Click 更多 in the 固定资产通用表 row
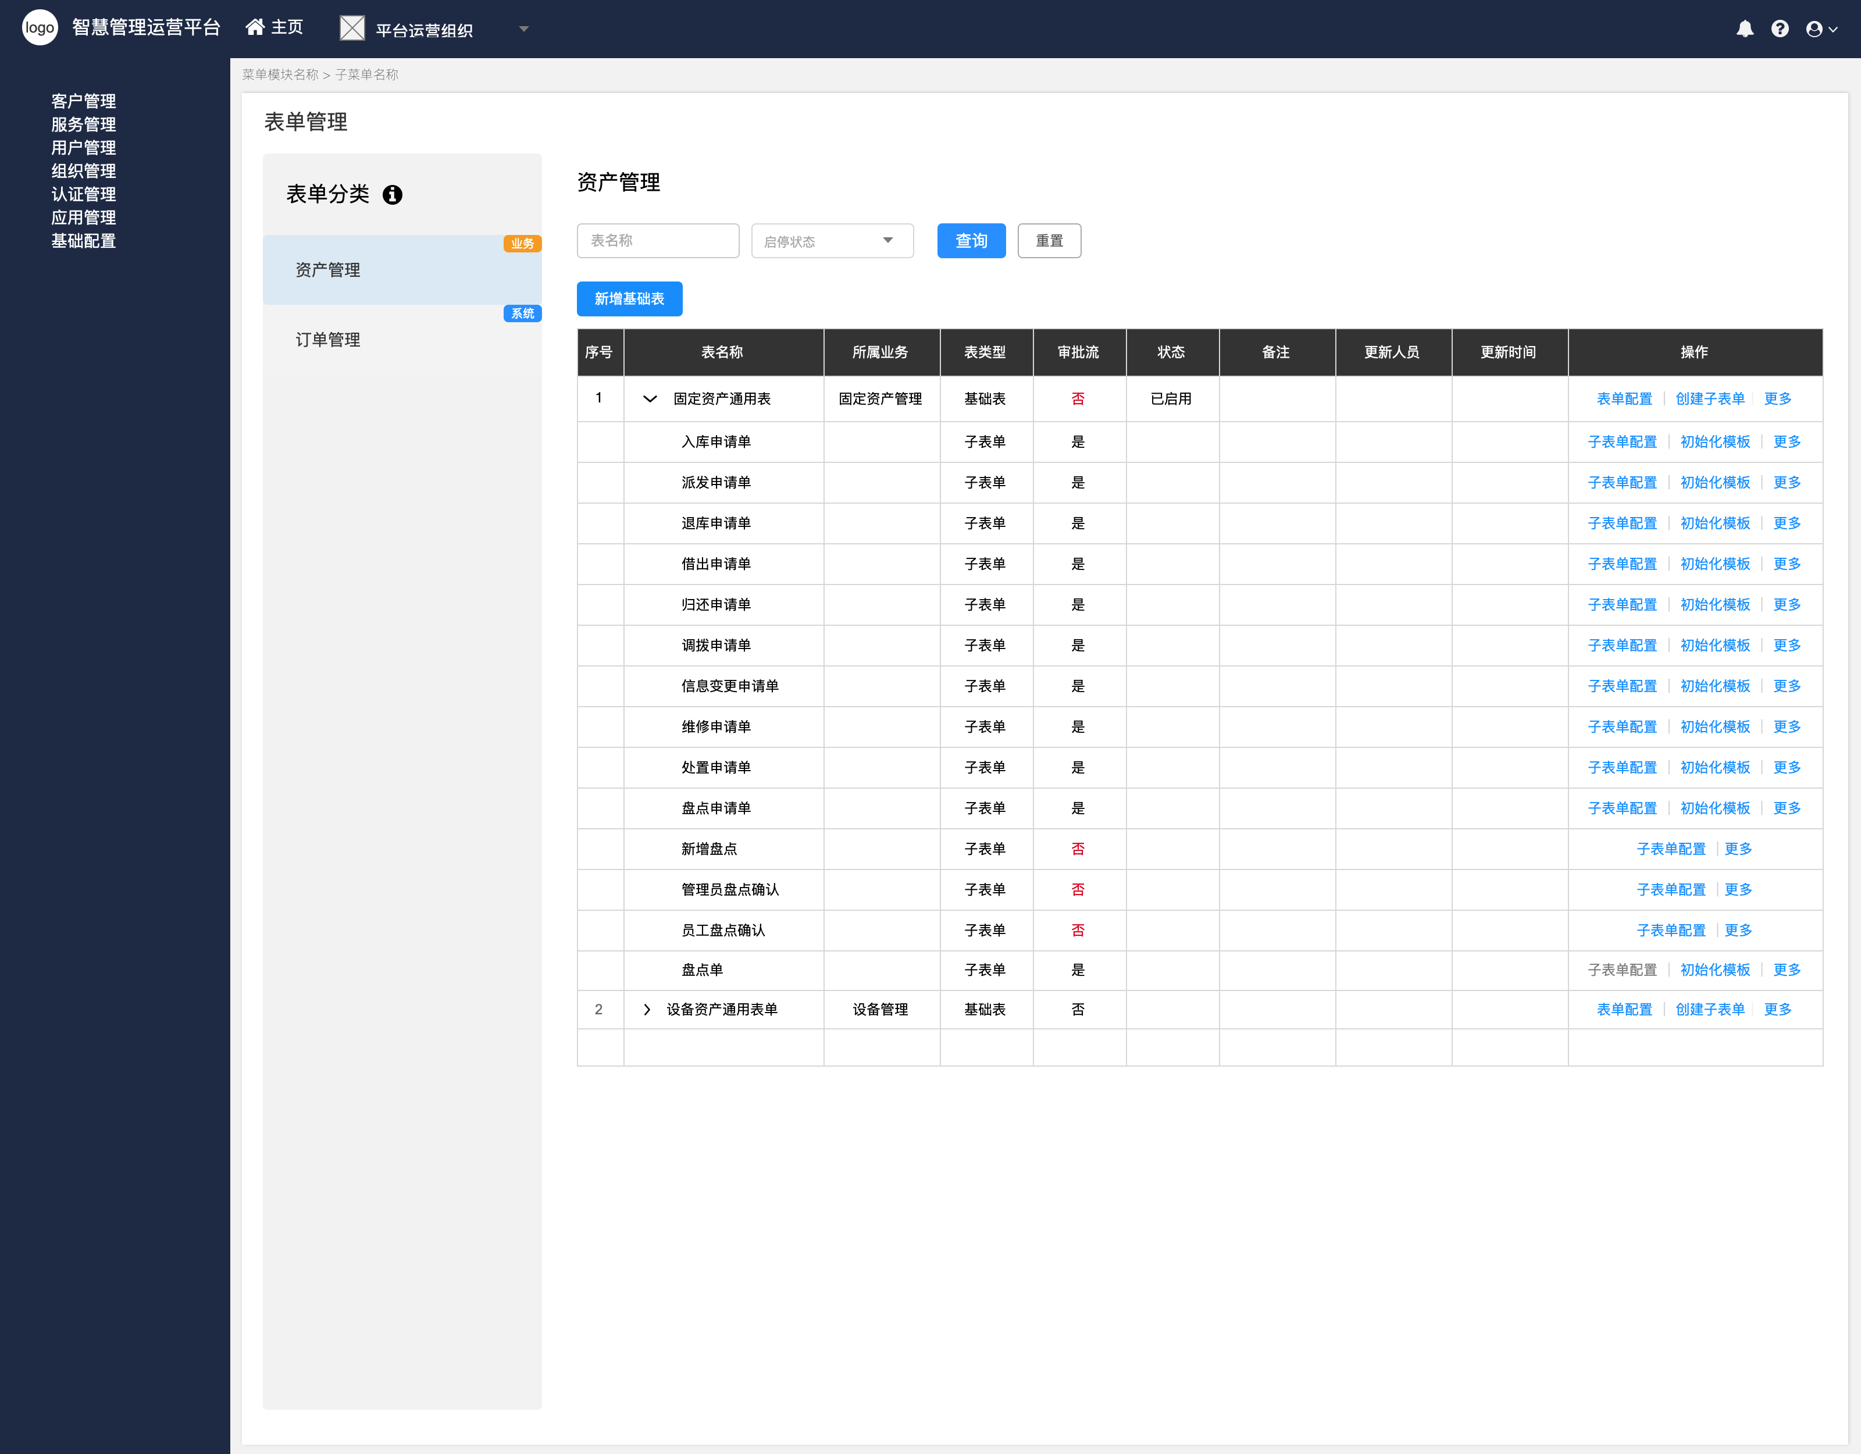Screen dimensions: 1861x1454 click(1777, 399)
